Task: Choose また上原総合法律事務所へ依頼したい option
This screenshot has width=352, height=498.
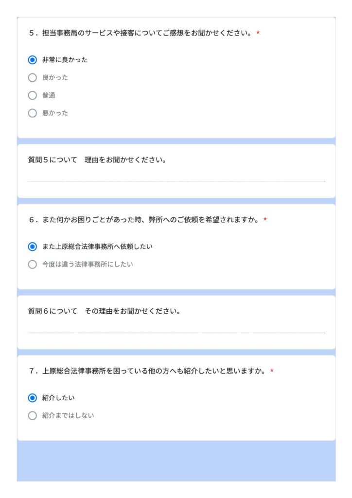Action: (33, 247)
